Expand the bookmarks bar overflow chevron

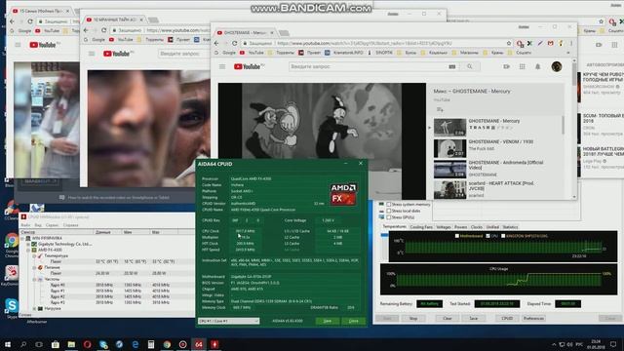click(x=567, y=53)
